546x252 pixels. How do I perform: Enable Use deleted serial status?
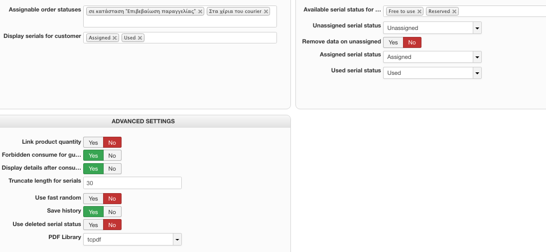click(93, 225)
